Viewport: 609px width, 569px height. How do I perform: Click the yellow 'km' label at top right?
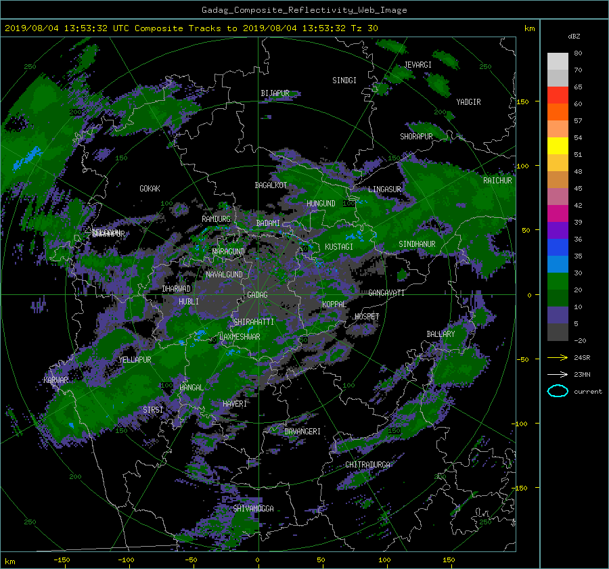click(529, 28)
